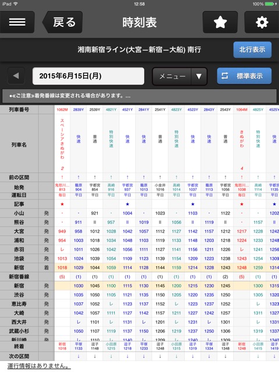Select train number 1062M column header
279x372 pixels.
point(62,110)
